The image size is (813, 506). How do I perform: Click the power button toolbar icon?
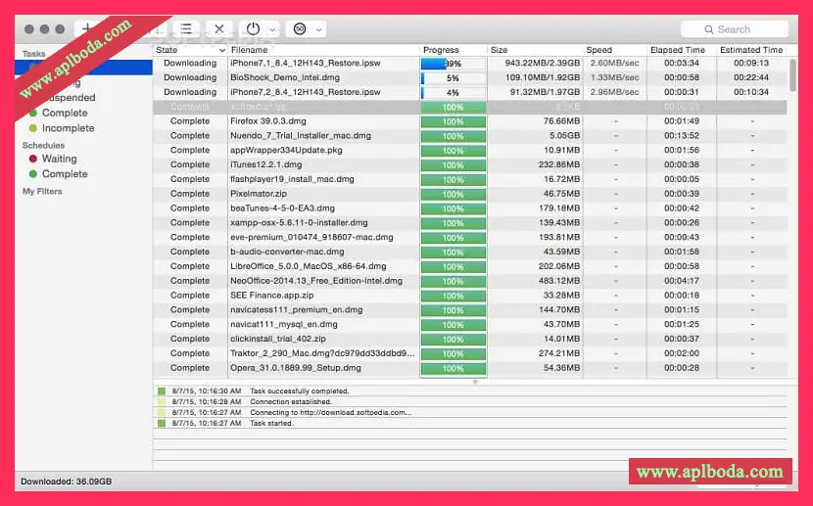253,29
